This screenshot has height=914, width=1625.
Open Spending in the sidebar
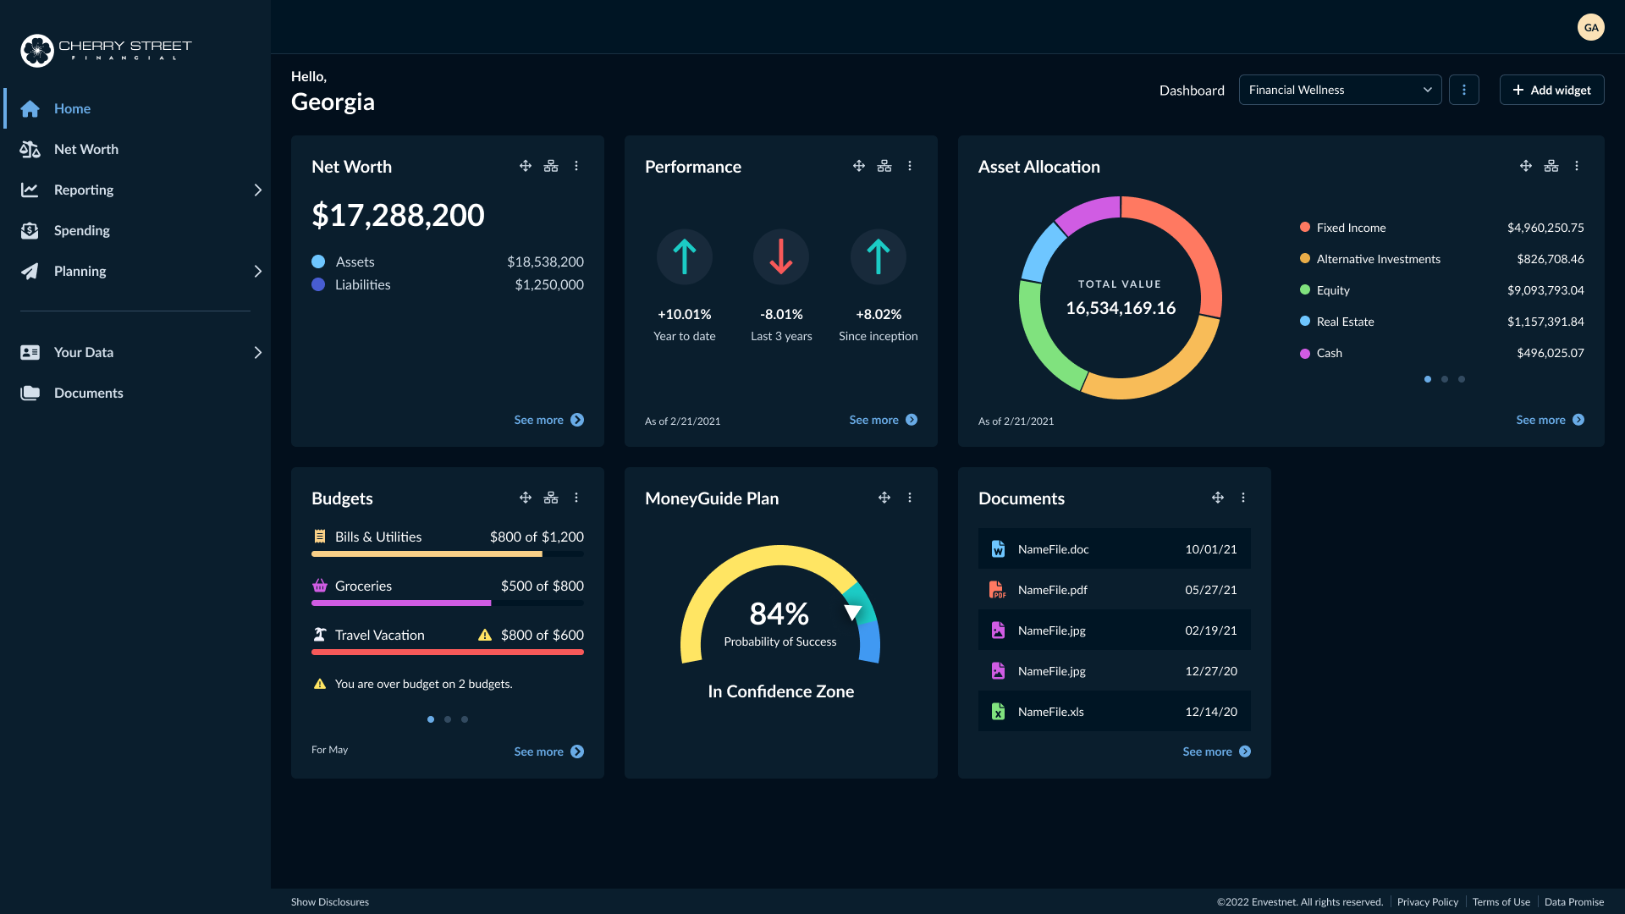point(135,230)
